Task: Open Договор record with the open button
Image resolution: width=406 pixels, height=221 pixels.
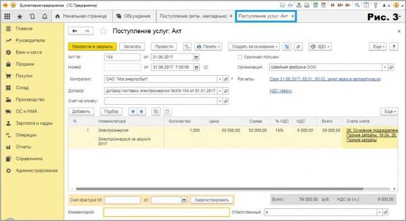Action: [226, 91]
